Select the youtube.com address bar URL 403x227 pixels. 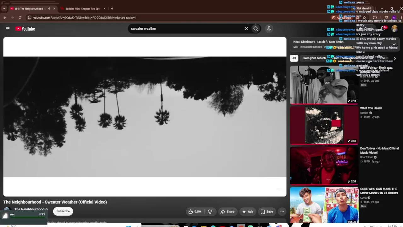tap(85, 18)
